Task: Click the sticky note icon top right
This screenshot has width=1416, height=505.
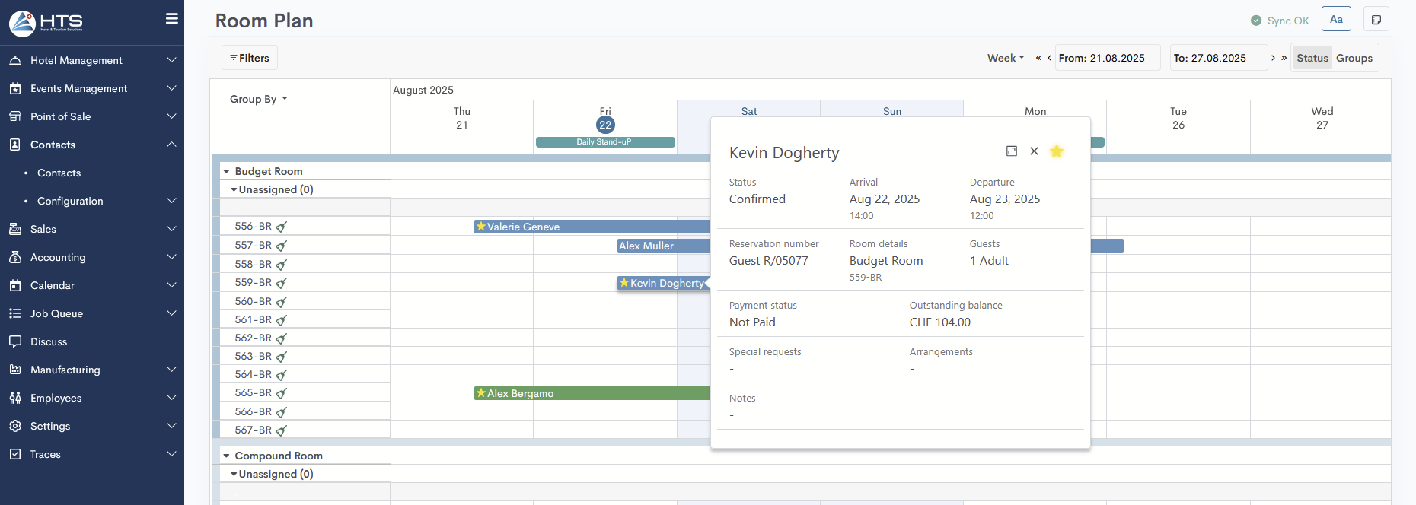Action: pyautogui.click(x=1376, y=20)
